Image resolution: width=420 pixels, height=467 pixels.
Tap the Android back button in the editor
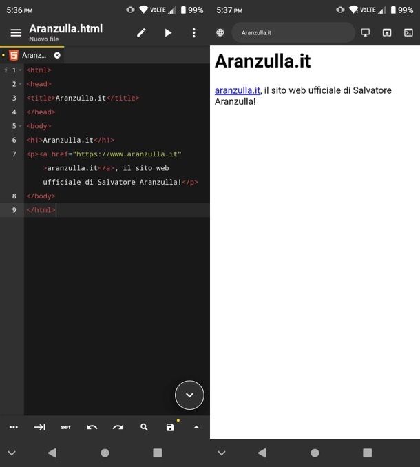point(52,453)
